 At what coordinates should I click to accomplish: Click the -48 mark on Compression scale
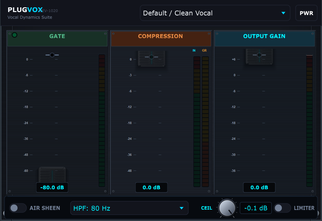tap(129, 171)
